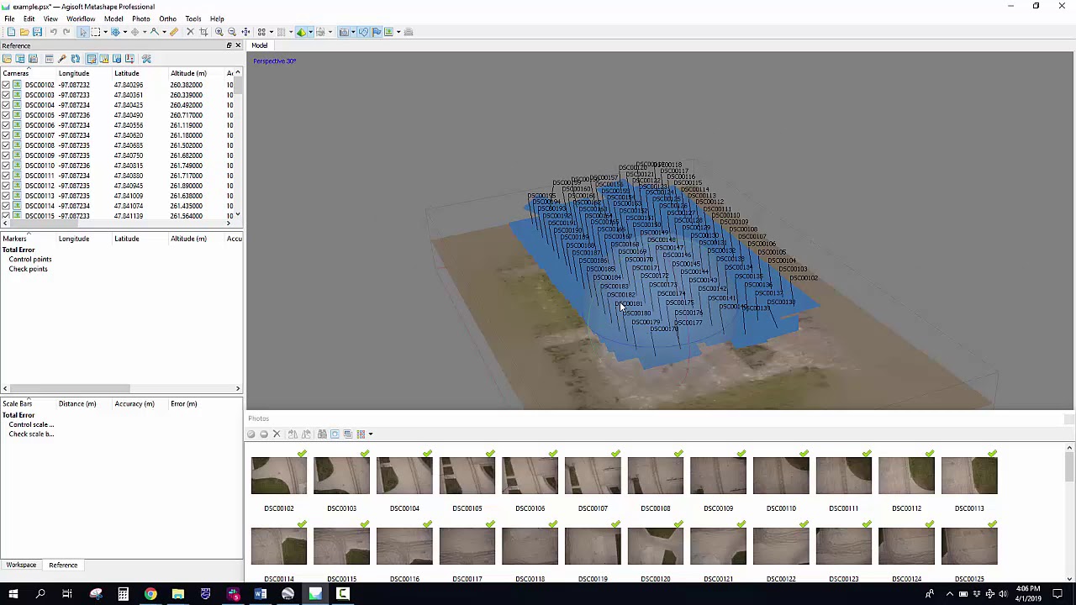Toggle the checkbox for camera DSC00113

tap(6, 196)
